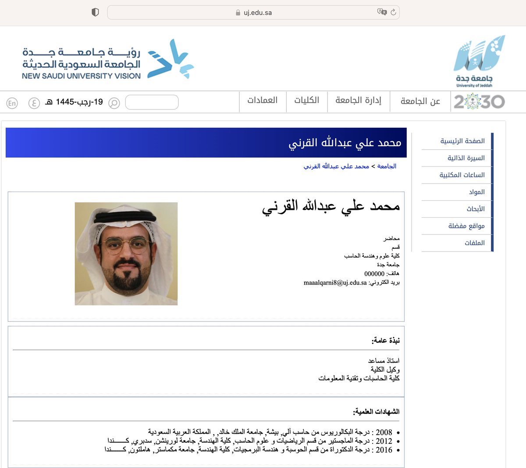
Task: Click محاضر title under the name
Action: click(x=391, y=238)
